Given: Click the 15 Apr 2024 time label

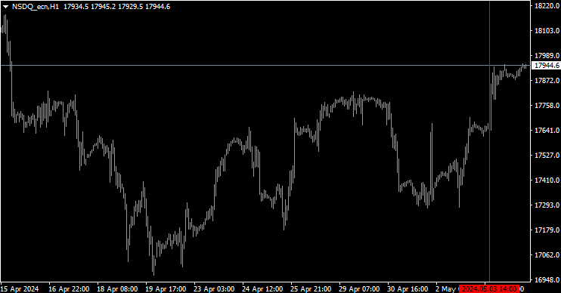Looking at the screenshot, I should (20, 288).
